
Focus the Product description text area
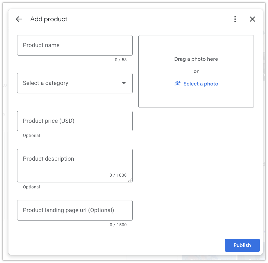point(75,163)
